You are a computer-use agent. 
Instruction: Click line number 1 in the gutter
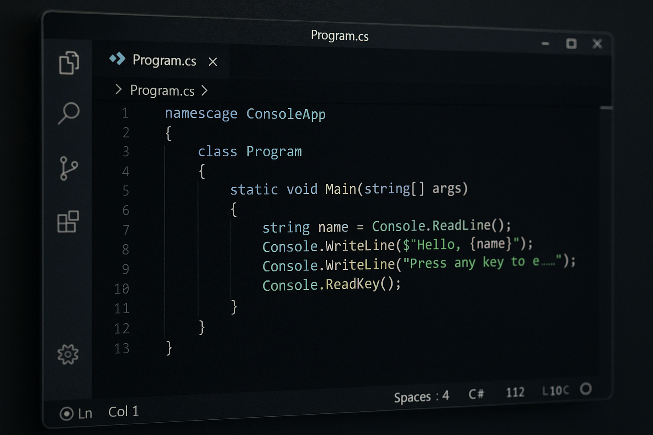125,113
